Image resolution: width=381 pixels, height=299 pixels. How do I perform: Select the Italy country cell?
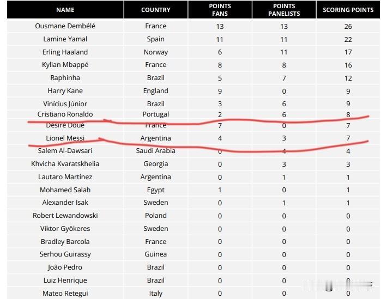tap(155, 294)
